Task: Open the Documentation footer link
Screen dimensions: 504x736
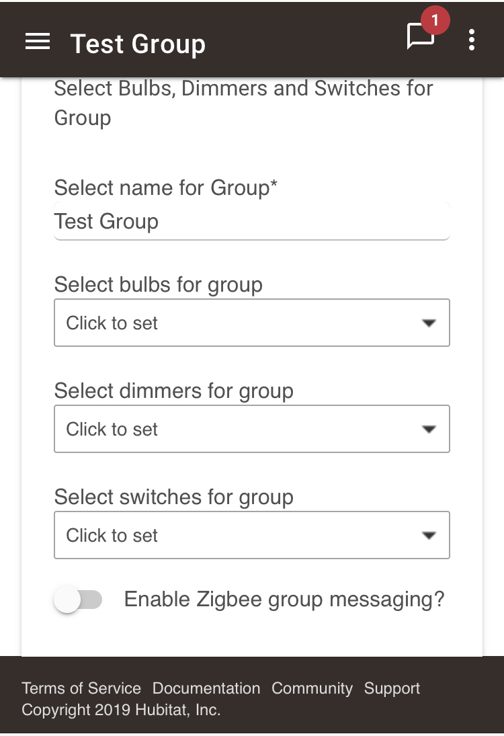Action: click(x=206, y=688)
